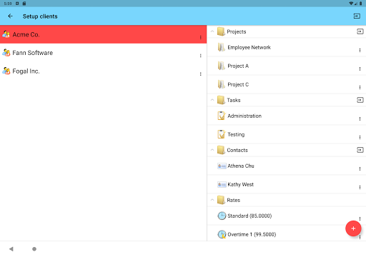
Task: Click the Projects section arrow-box icon
Action: pyautogui.click(x=360, y=31)
